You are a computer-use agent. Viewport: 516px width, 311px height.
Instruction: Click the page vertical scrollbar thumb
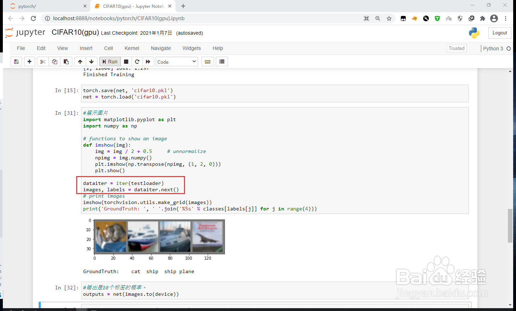pyautogui.click(x=510, y=226)
